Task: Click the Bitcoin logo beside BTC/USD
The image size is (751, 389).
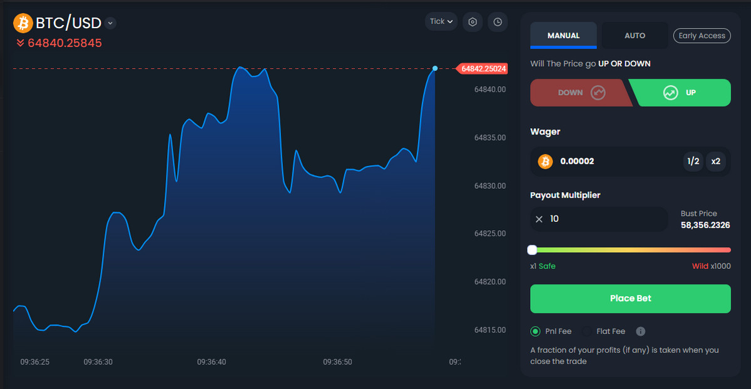Action: point(23,23)
